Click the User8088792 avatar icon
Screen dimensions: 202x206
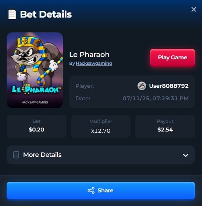pos(142,86)
